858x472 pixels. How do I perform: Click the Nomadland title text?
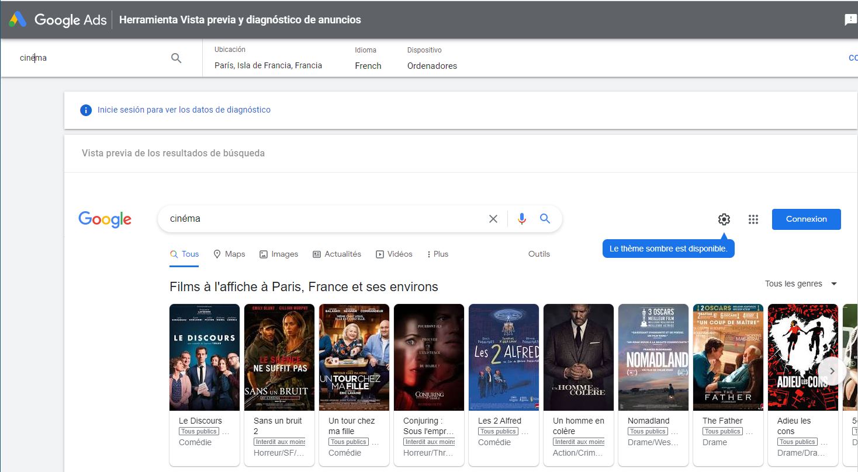649,421
